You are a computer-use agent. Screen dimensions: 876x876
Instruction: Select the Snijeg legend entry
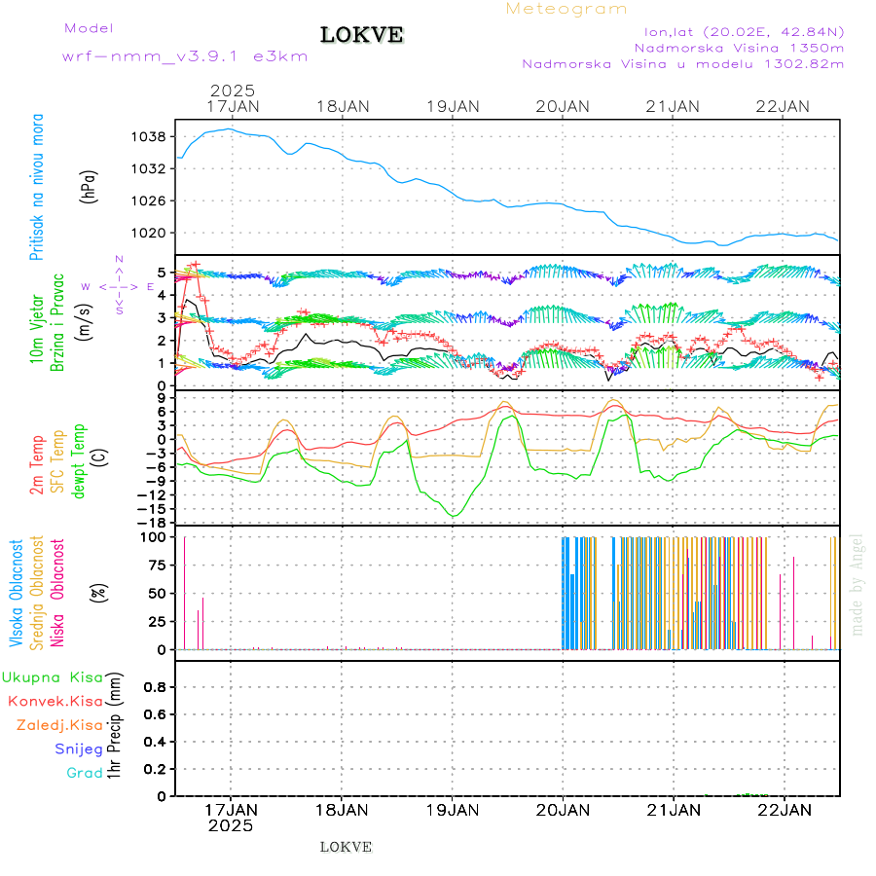78,748
